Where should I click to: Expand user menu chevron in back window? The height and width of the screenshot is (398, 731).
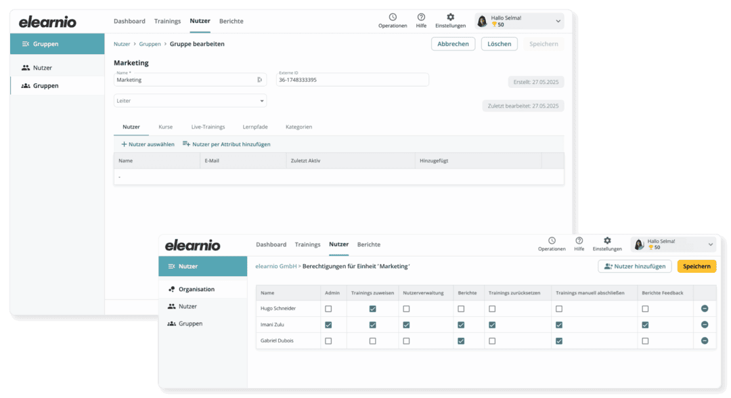pos(558,21)
